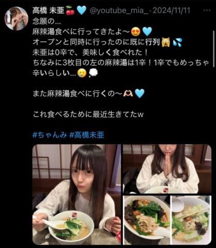Click the screaming cat emoji

pos(166,42)
